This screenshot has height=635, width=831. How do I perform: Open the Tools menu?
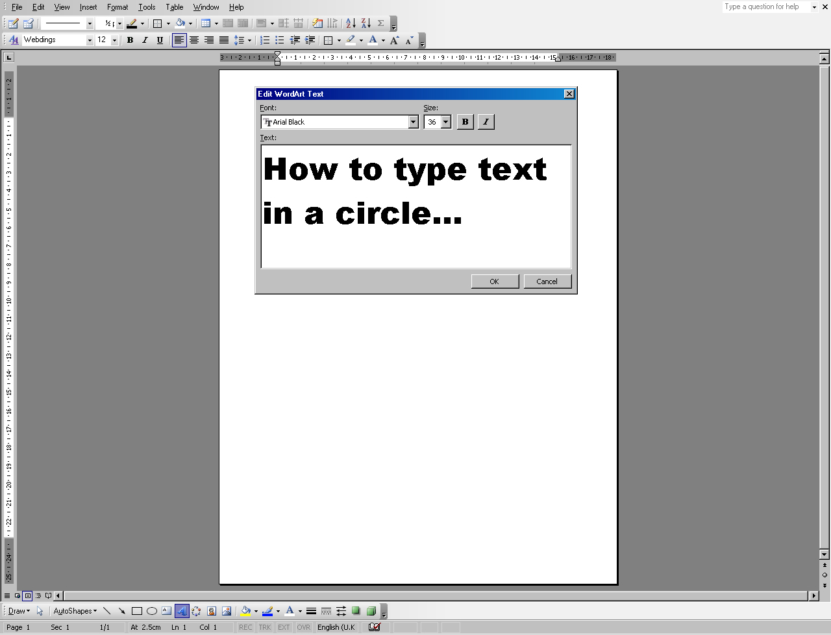147,7
